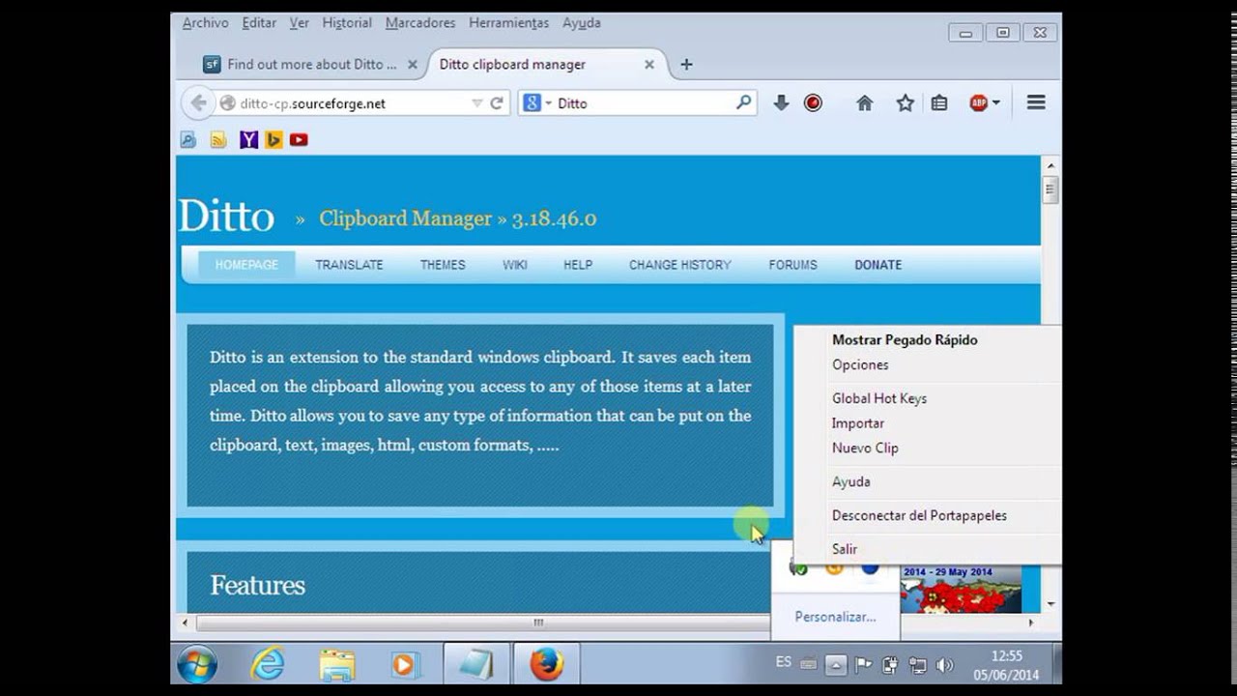
Task: Click Personalizar... in tray overflow
Action: coord(835,617)
